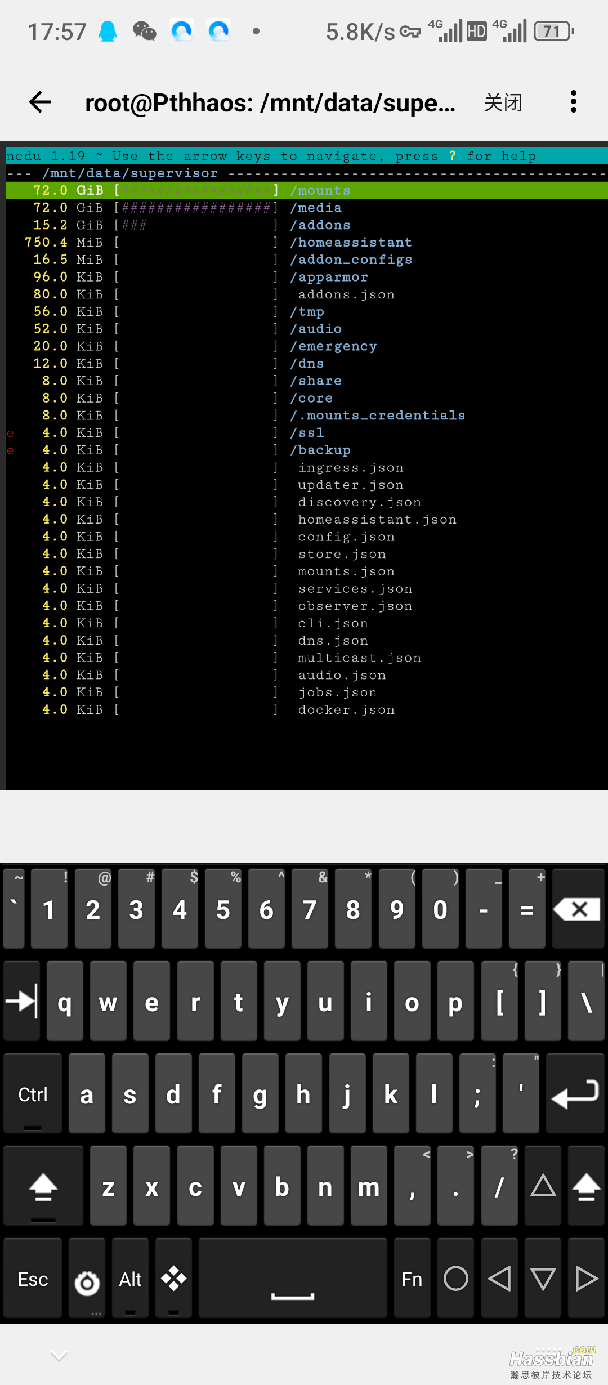Viewport: 608px width, 1385px height.
Task: Select the /backup directory row
Action: (x=307, y=450)
